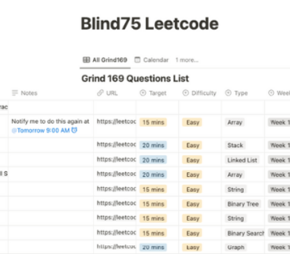The width and height of the screenshot is (290, 254).
Task: Select the Binary Search type tag
Action: click(246, 233)
